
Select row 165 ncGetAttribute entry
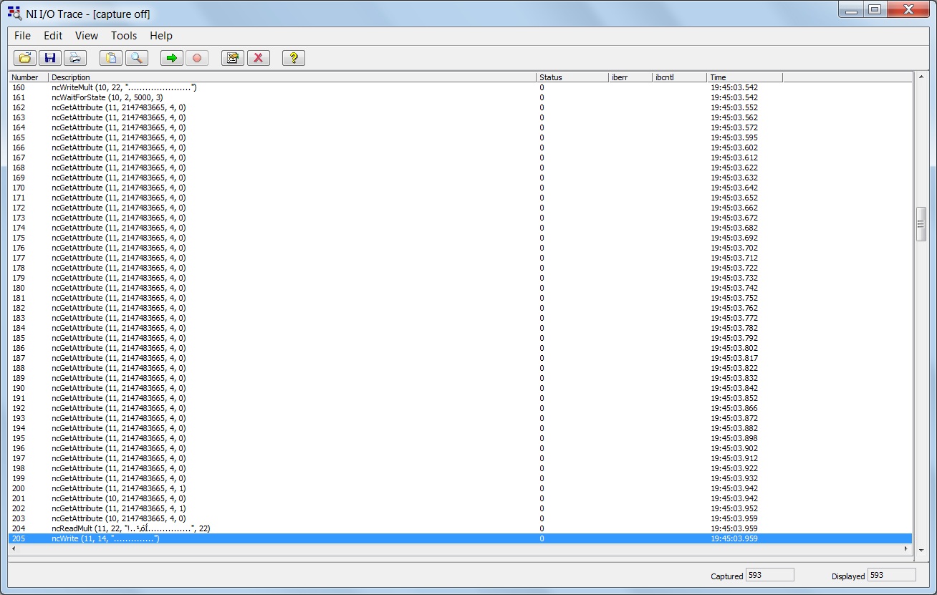(460, 137)
